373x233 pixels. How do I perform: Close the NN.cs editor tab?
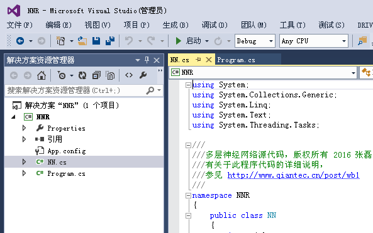pos(209,60)
